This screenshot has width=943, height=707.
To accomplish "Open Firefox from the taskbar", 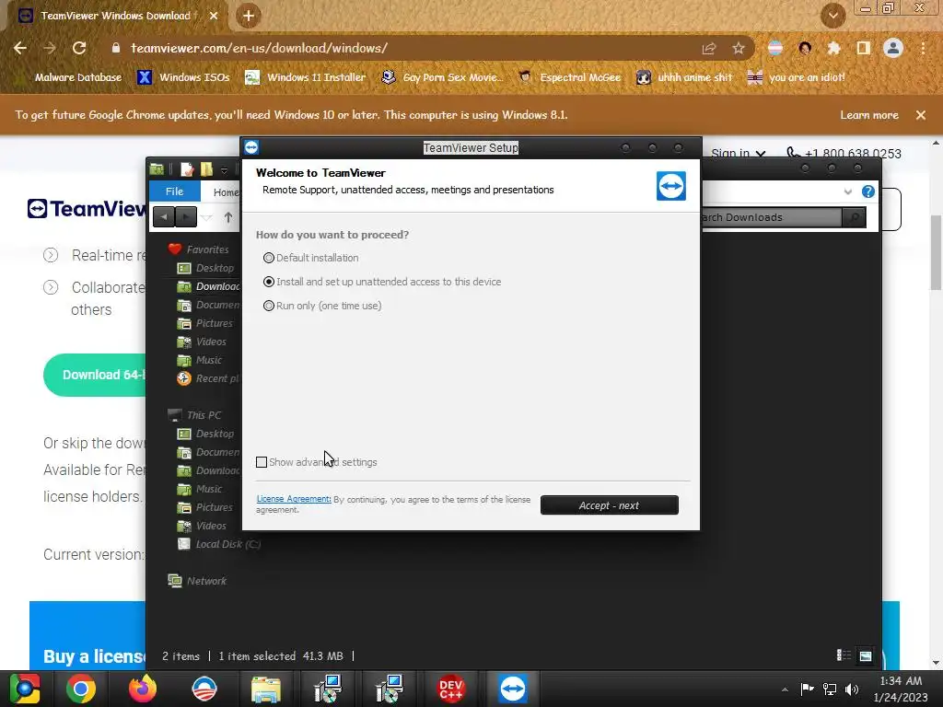I will [143, 689].
